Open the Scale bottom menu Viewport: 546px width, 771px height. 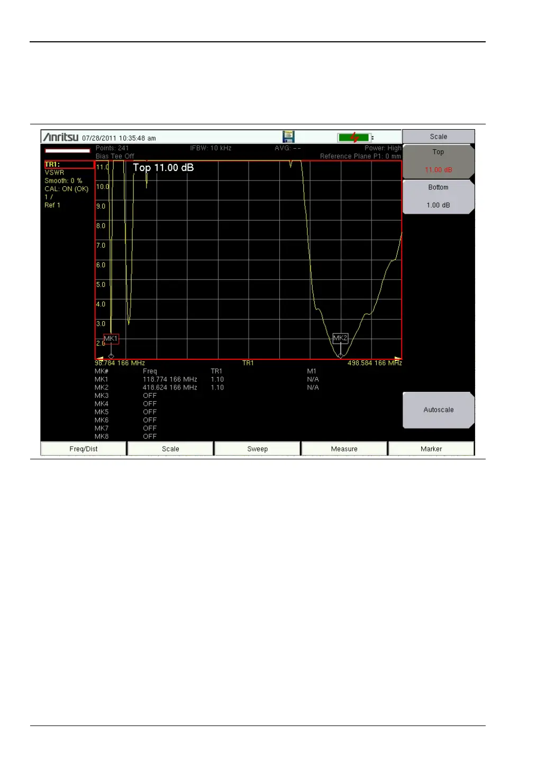pos(170,449)
